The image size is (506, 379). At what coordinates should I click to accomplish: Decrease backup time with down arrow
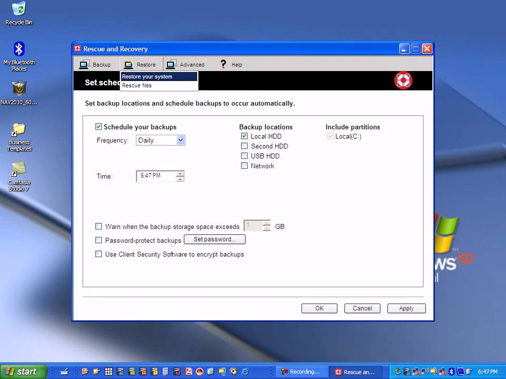point(180,179)
